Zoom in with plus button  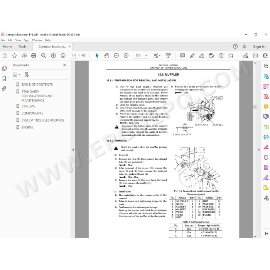[x=126, y=56]
